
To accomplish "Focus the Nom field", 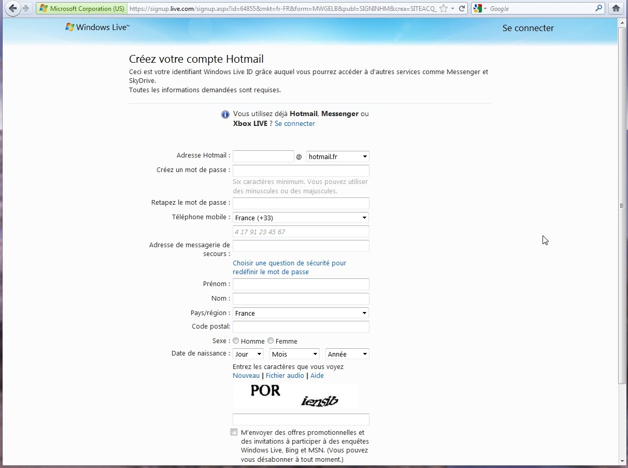I will pyautogui.click(x=301, y=299).
